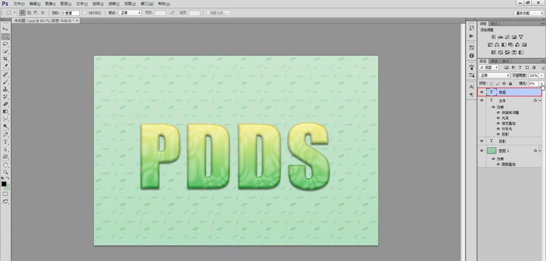The height and width of the screenshot is (261, 546).
Task: Open the Paragraph panel icon
Action: point(471,95)
